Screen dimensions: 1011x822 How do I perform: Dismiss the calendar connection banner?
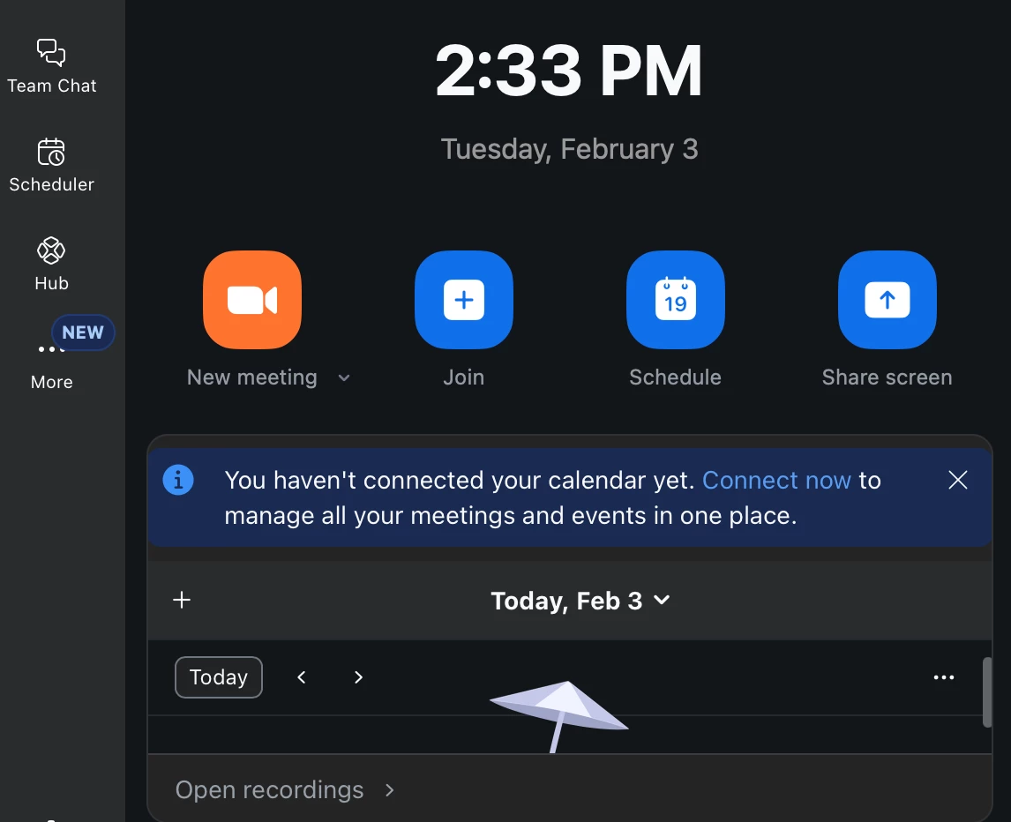coord(958,480)
